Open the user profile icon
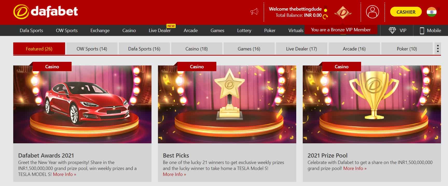The height and width of the screenshot is (186, 448). tap(372, 12)
